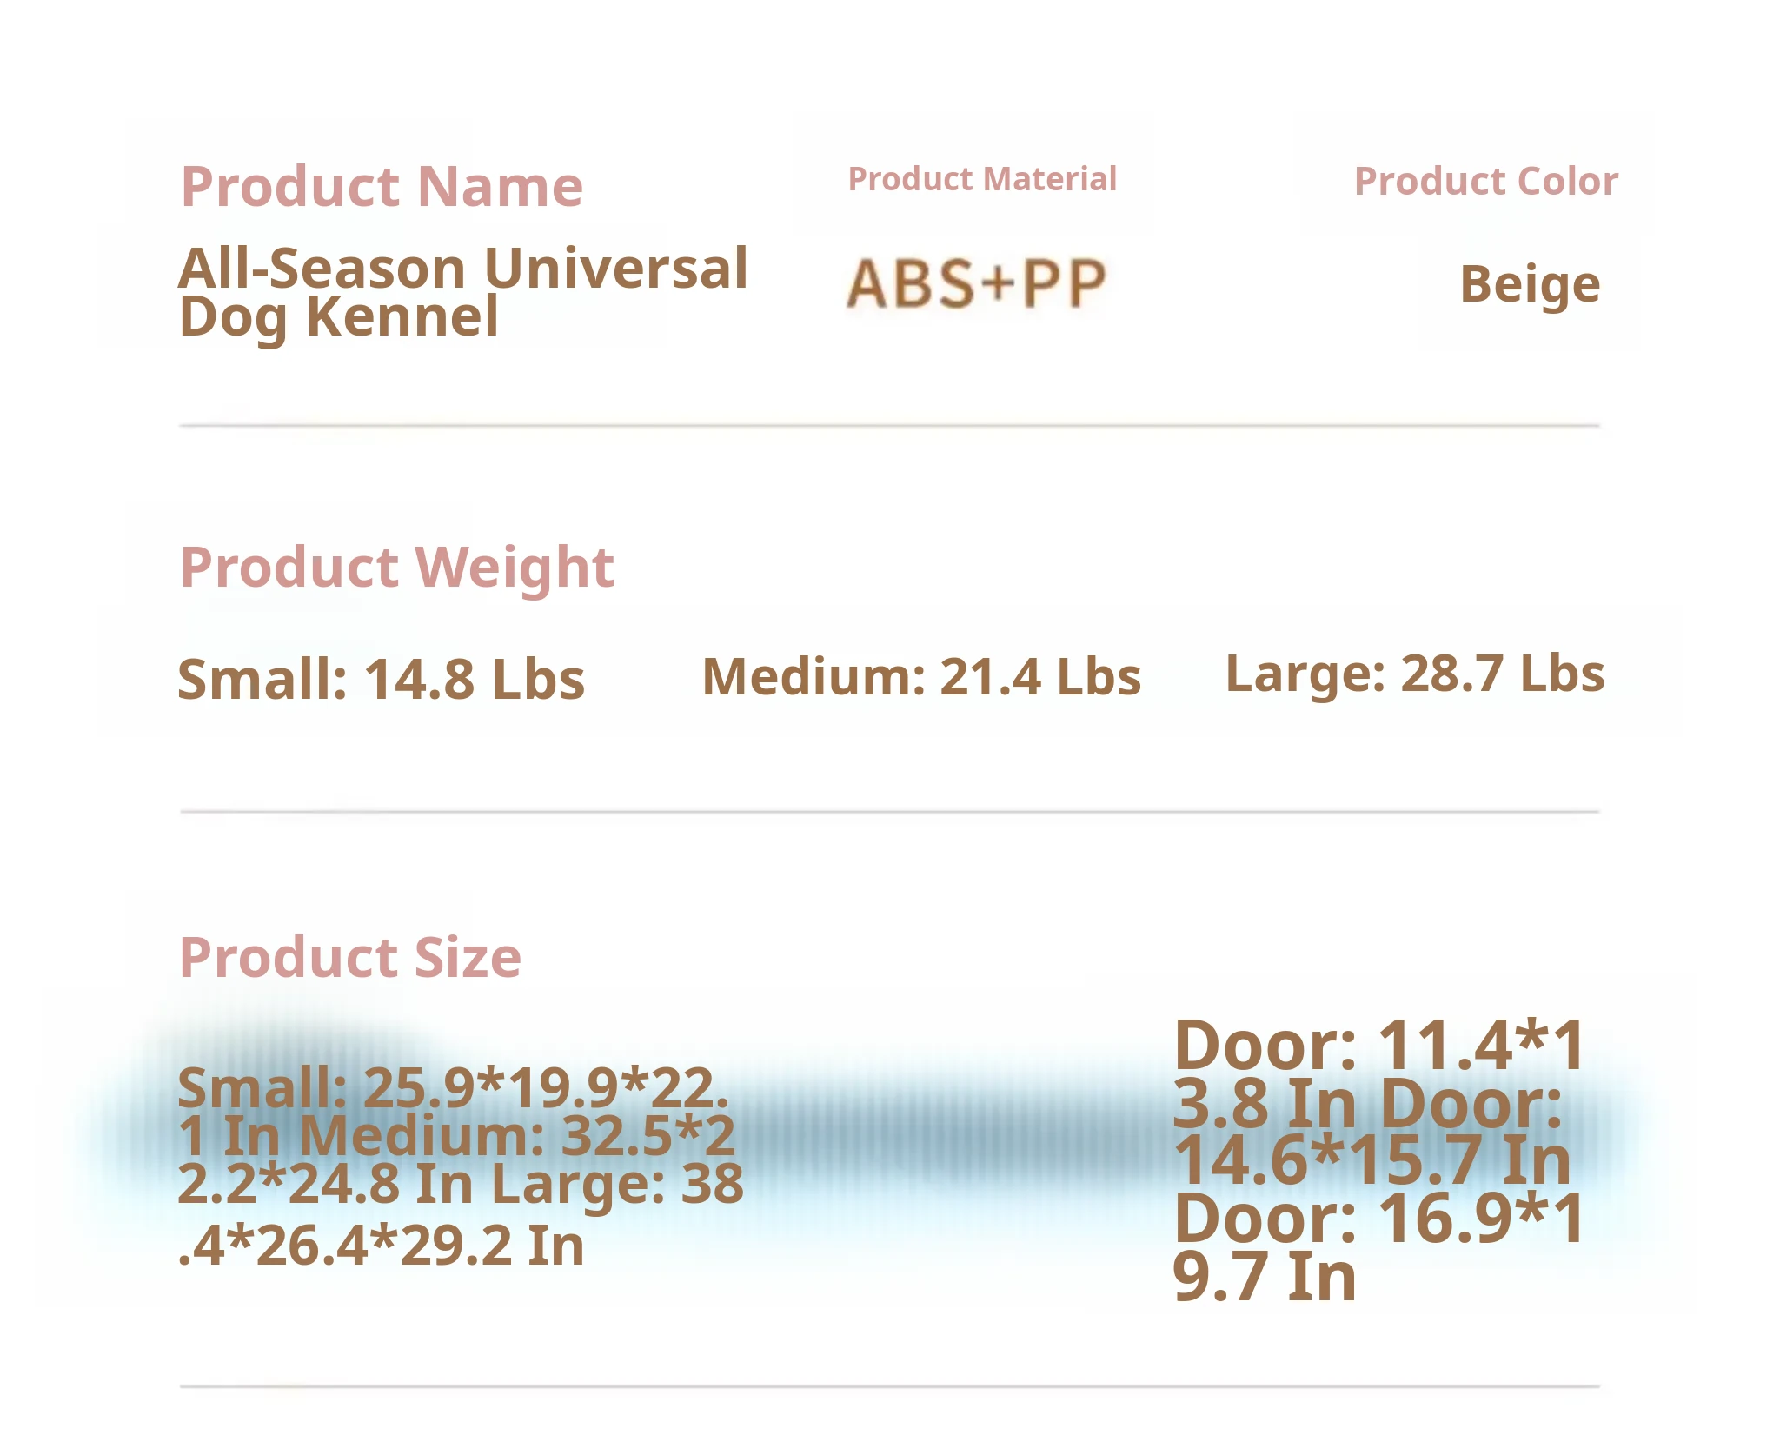Screen dimensions: 1780x1455
Task: Click the Door: 16.9 dimension text
Action: (x=1378, y=1219)
